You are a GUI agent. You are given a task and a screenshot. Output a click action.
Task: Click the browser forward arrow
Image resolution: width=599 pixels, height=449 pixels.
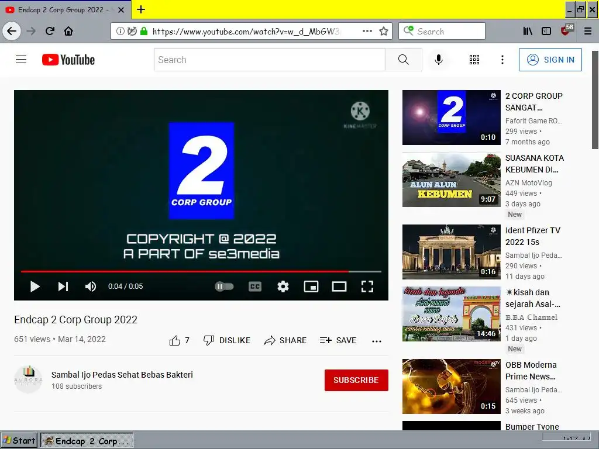pyautogui.click(x=31, y=31)
